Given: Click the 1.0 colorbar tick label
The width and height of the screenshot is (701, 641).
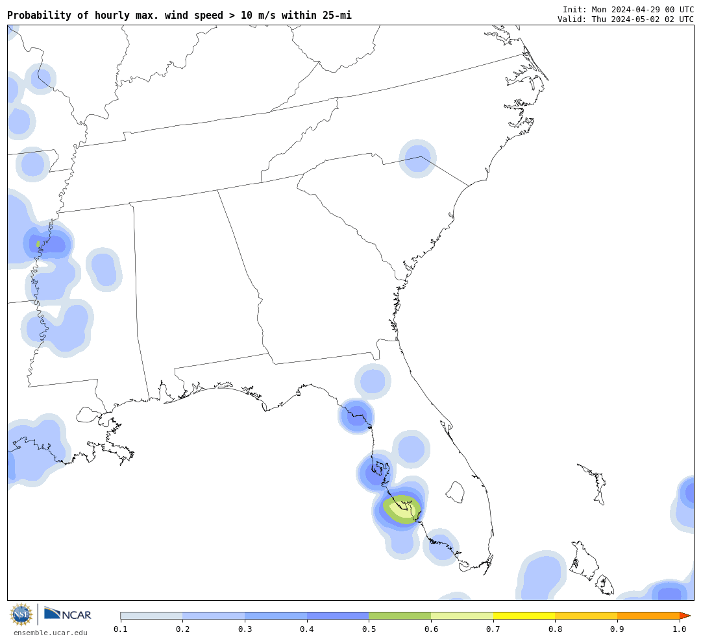Looking at the screenshot, I should [680, 629].
